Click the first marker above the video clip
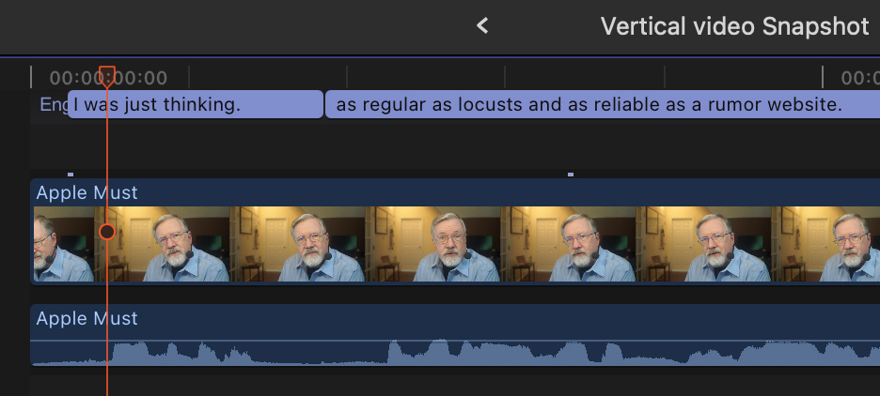 click(71, 174)
